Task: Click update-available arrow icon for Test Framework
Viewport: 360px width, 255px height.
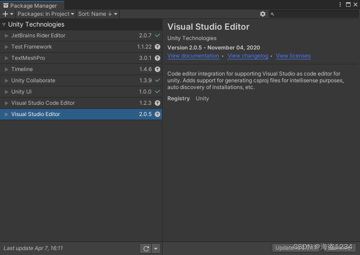Action: [x=157, y=47]
